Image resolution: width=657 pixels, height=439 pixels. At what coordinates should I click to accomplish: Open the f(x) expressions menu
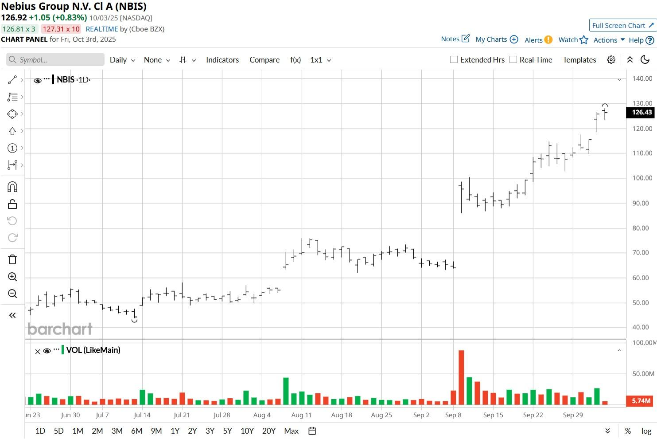tap(295, 60)
